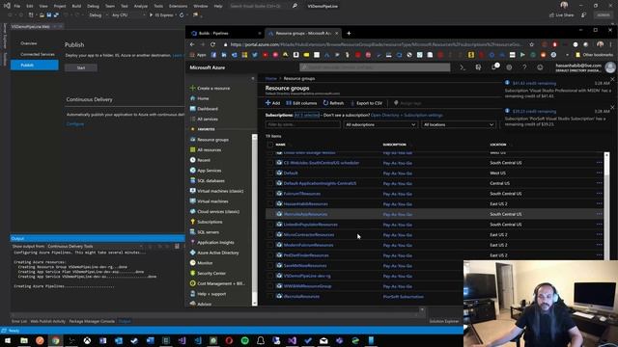
Task: Click browser reload button
Action: [x=212, y=44]
